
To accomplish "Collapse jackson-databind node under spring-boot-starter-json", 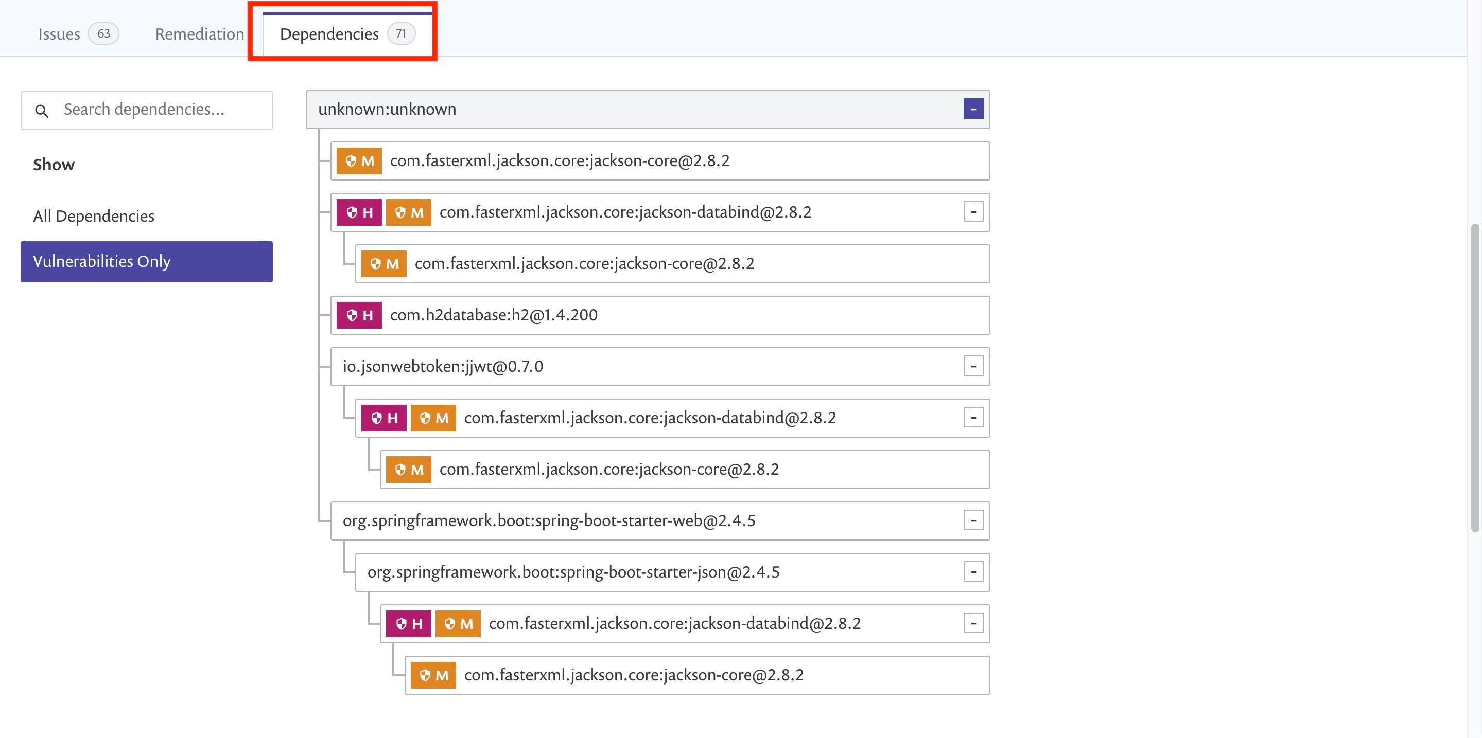I will point(973,624).
